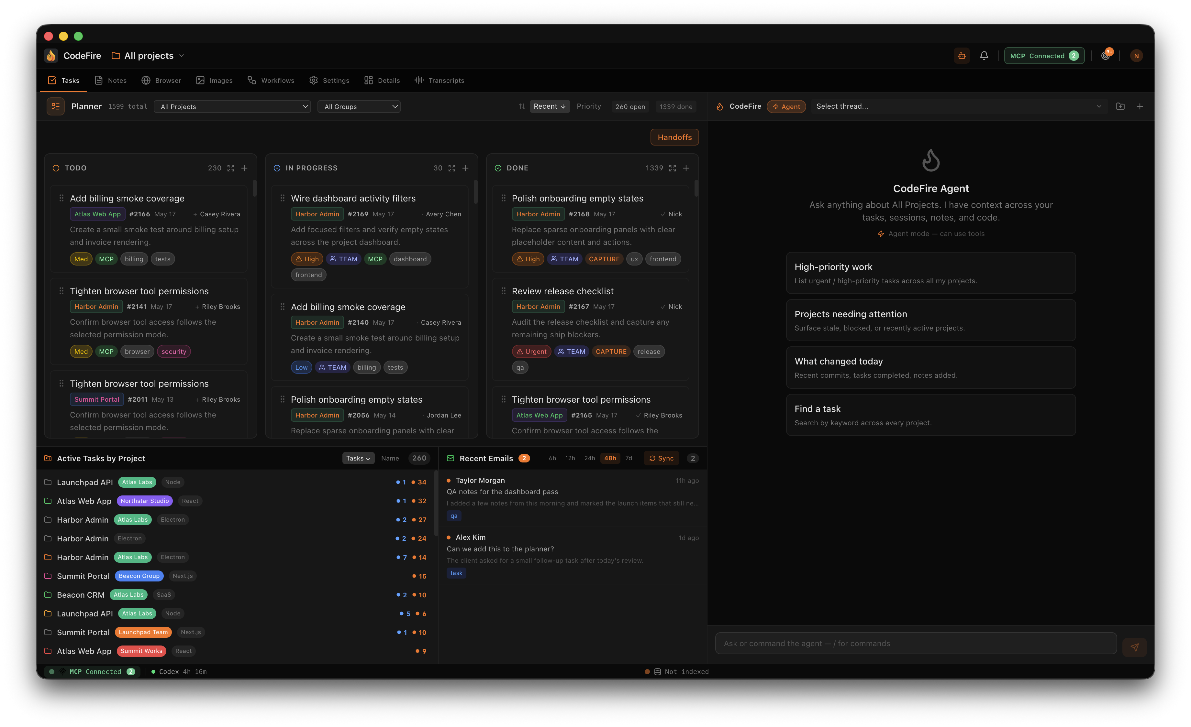1191x727 pixels.
Task: Click the Recent Emails envelope icon
Action: [450, 459]
